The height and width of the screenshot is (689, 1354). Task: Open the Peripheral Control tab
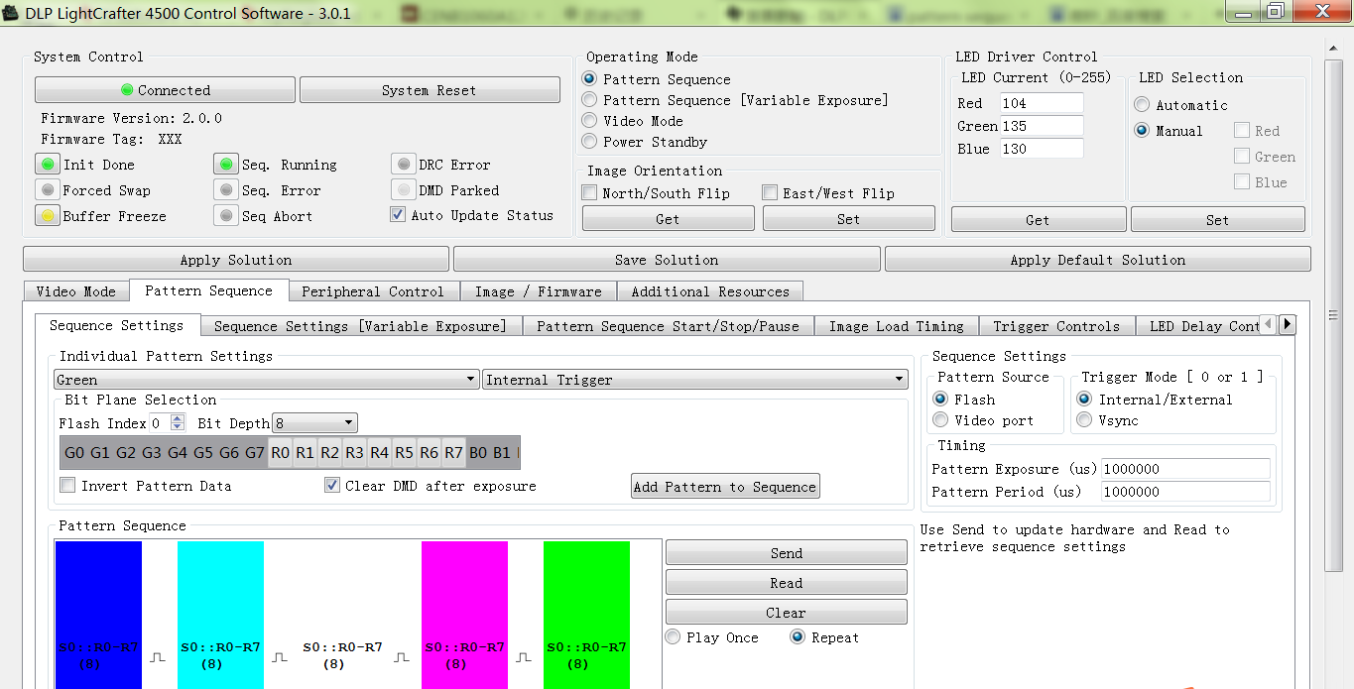(373, 291)
